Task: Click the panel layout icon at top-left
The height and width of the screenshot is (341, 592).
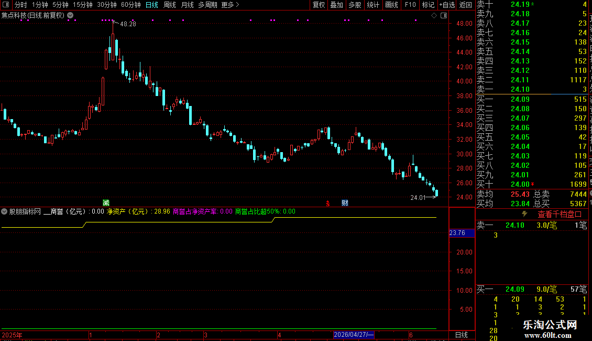Action: pos(6,5)
